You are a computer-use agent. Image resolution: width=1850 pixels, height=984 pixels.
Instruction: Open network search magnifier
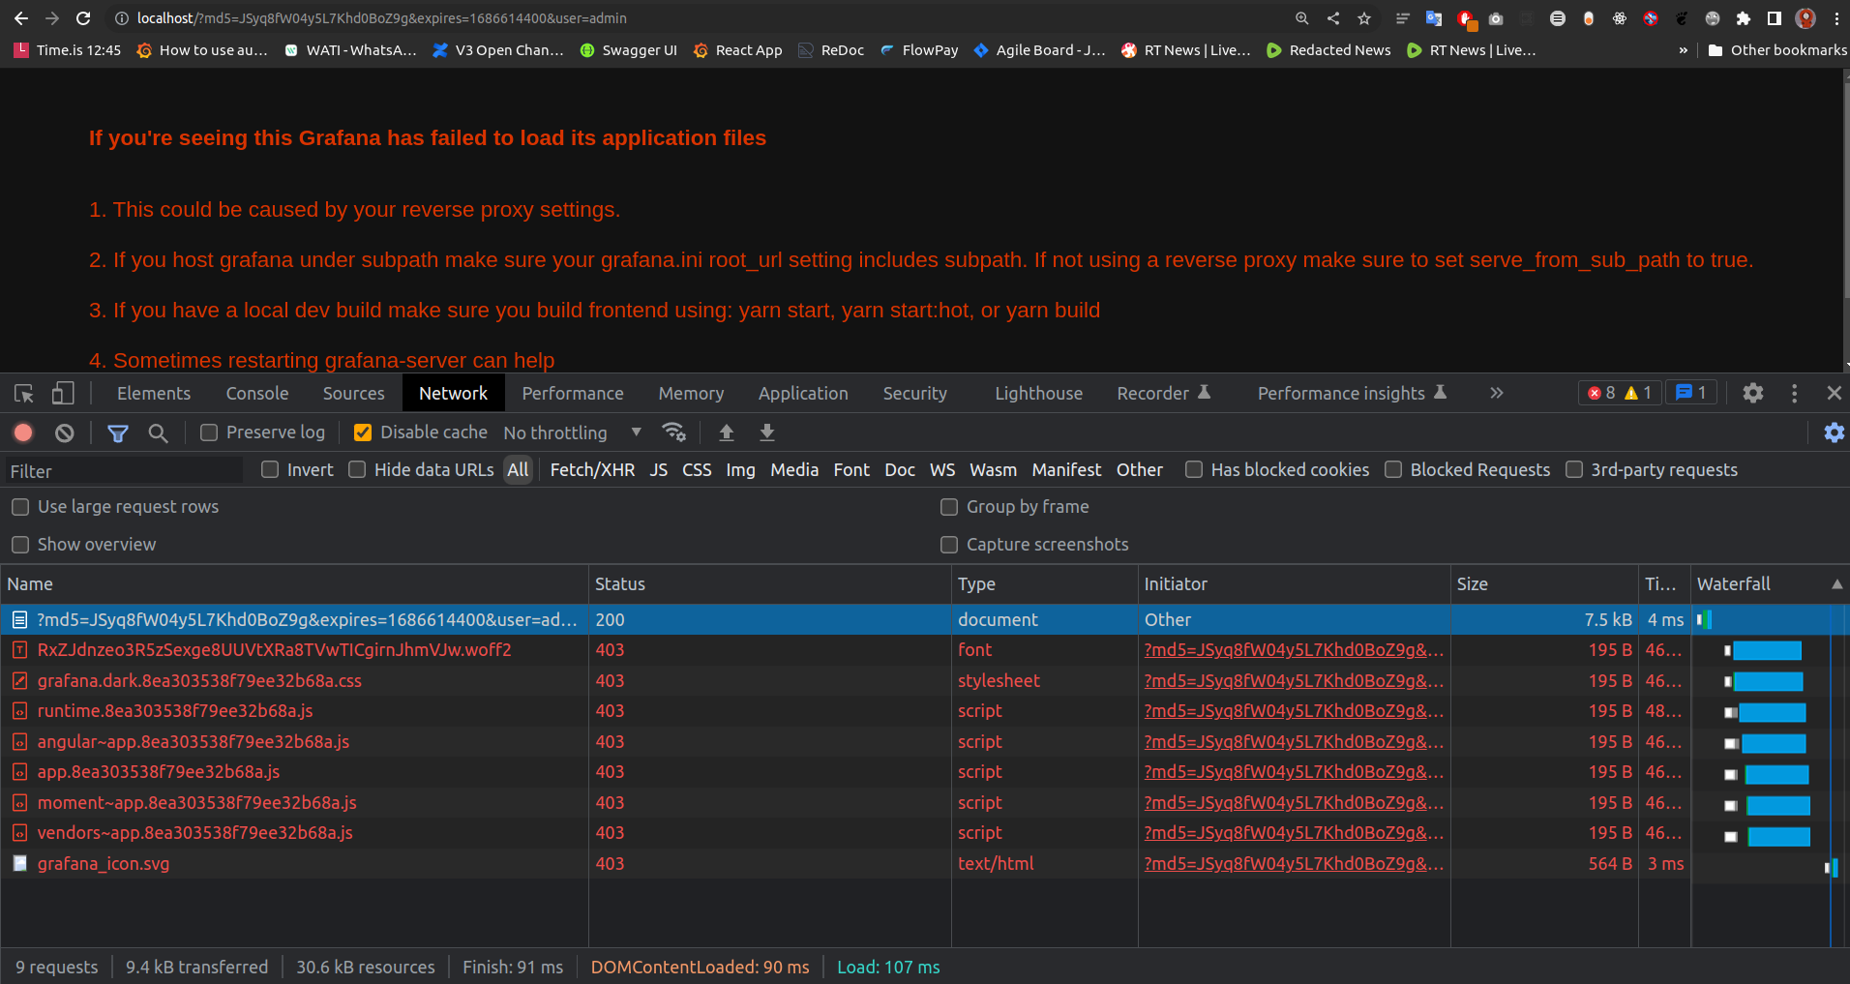point(158,432)
